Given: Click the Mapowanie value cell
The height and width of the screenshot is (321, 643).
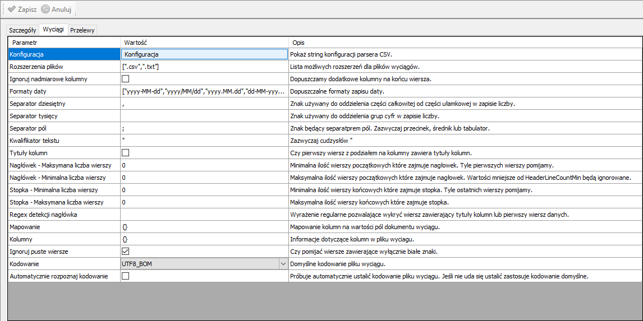Looking at the screenshot, I should 204,227.
